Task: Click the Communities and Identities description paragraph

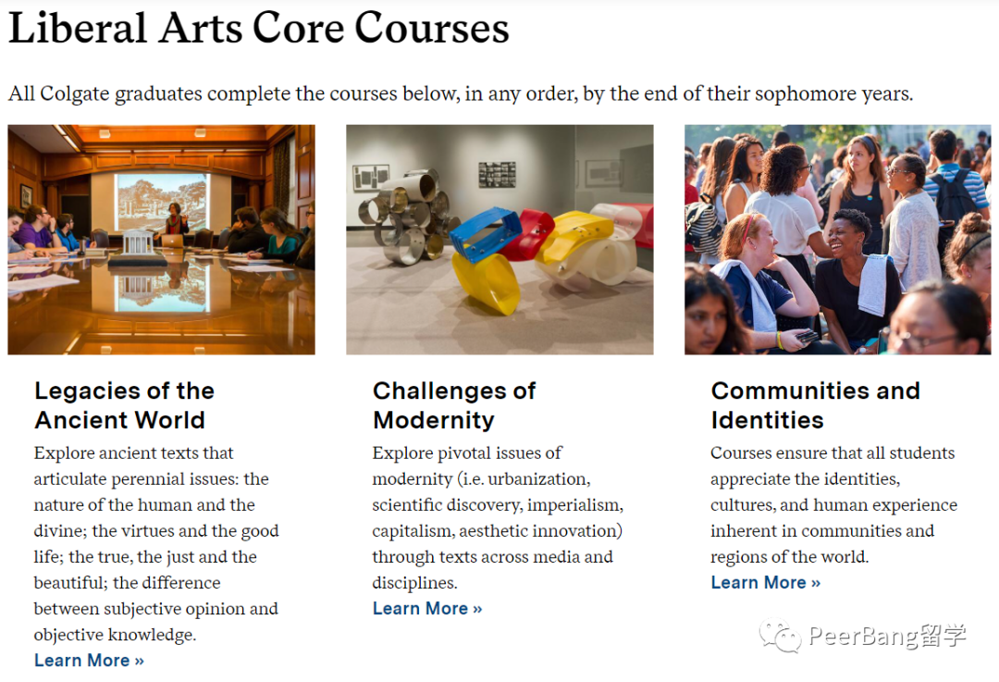Action: [x=834, y=505]
